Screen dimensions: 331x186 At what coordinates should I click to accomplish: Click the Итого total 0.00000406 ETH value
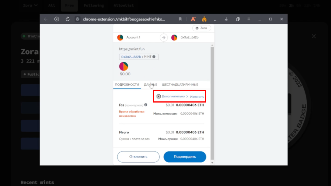click(x=190, y=132)
